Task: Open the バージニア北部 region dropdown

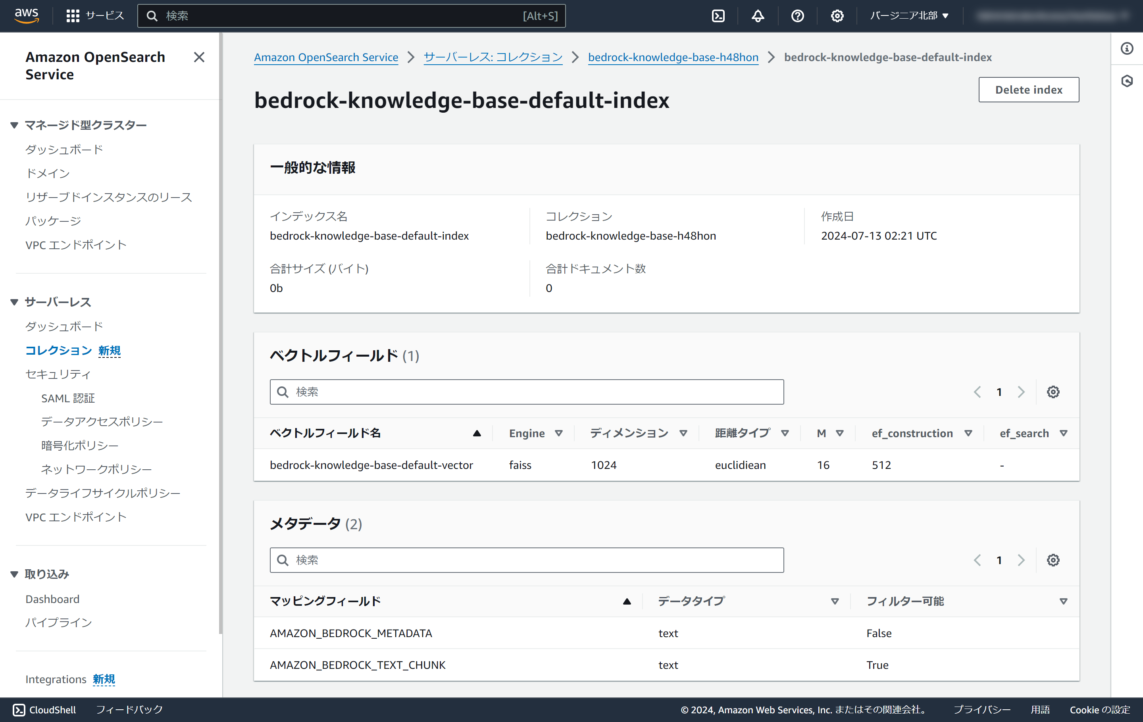Action: 908,15
